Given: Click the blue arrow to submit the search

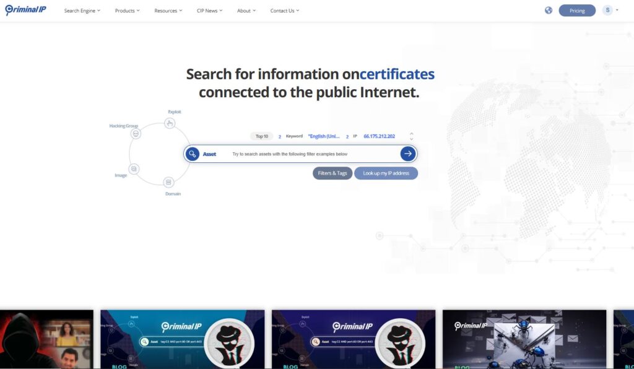Looking at the screenshot, I should point(407,153).
